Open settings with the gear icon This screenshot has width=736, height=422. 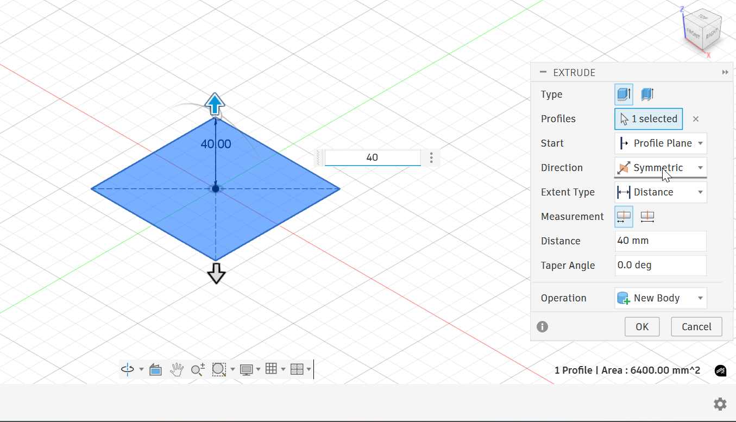pos(720,404)
